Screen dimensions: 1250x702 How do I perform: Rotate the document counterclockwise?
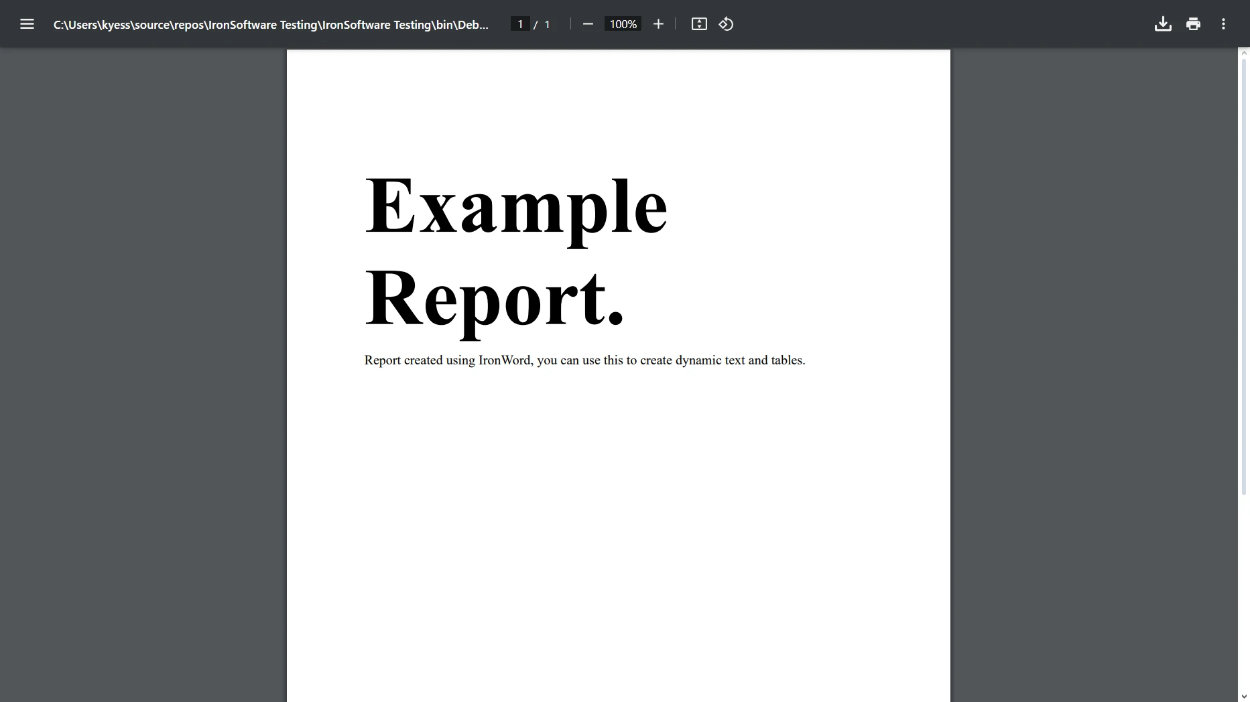(x=726, y=24)
